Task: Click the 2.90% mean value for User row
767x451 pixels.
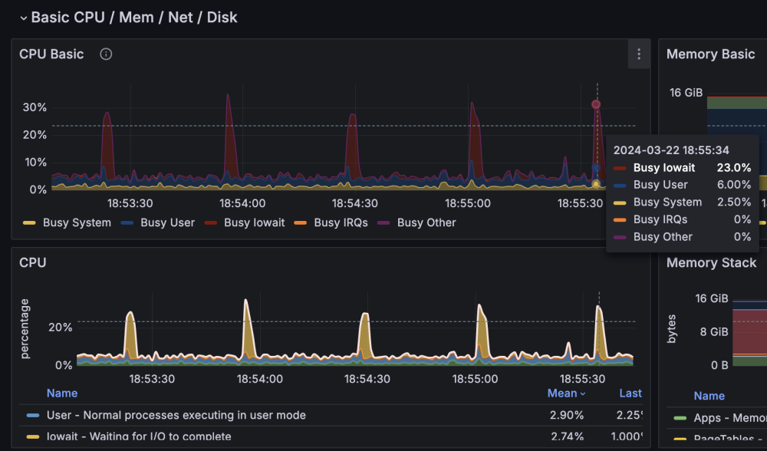Action: point(567,415)
